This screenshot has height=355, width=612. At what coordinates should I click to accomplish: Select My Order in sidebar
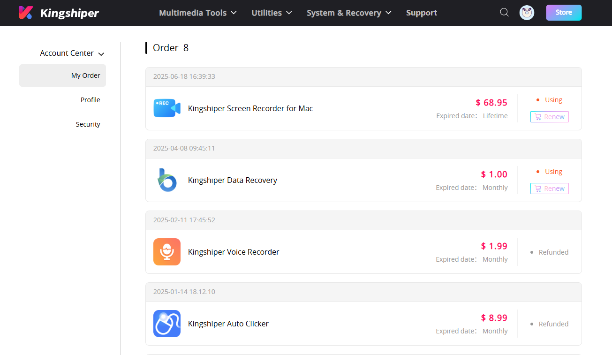tap(85, 76)
